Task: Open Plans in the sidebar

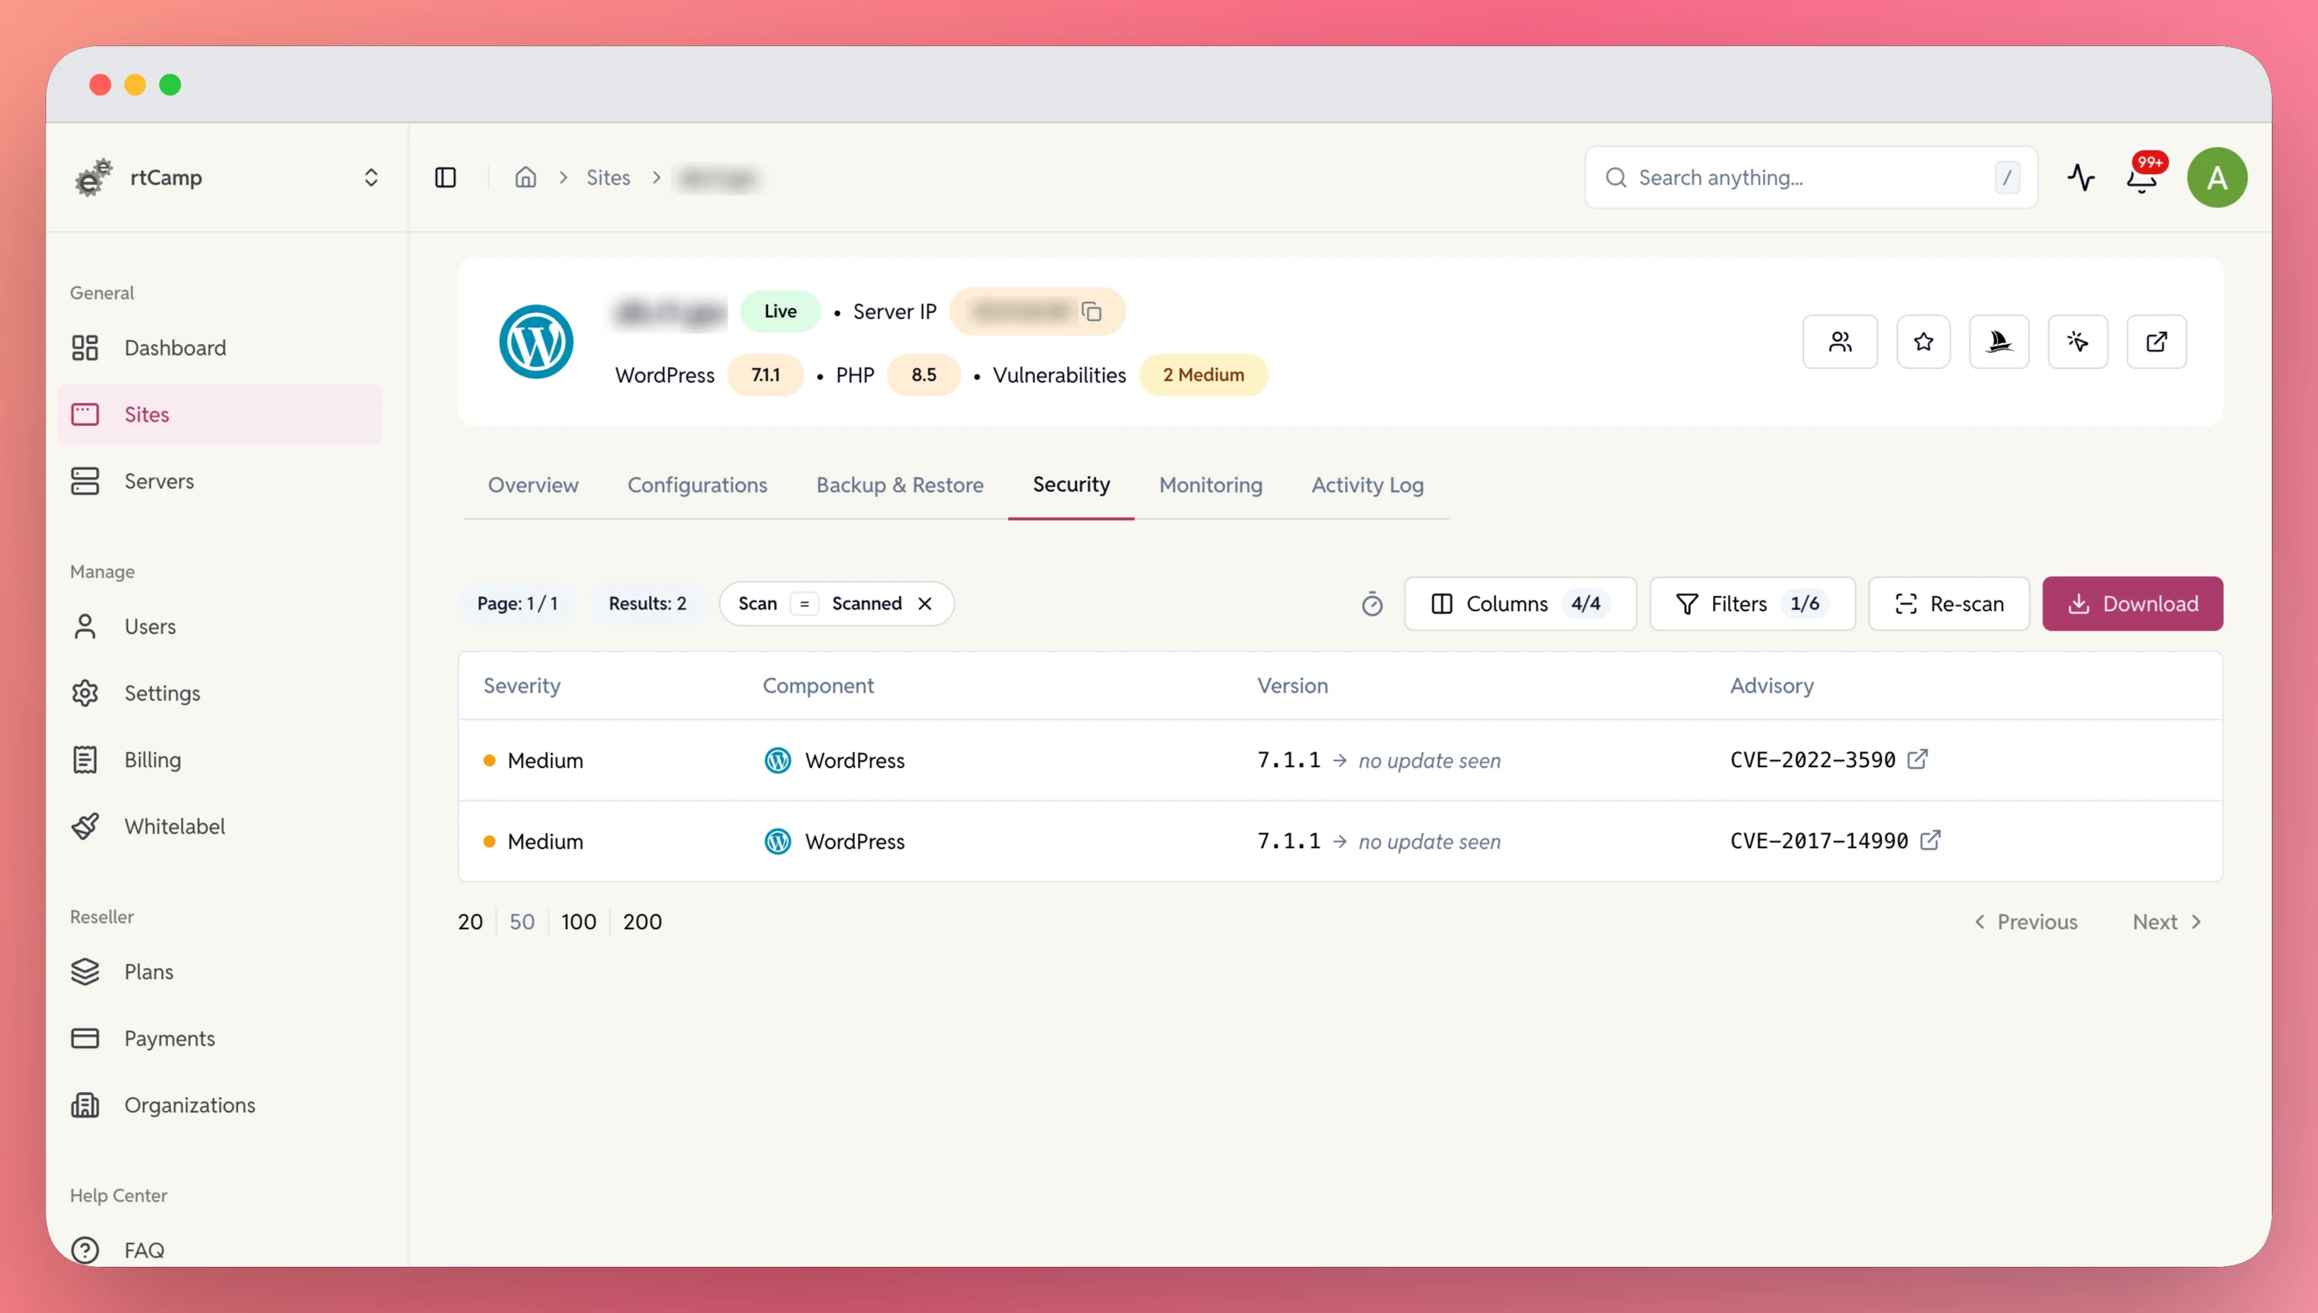Action: coord(220,972)
